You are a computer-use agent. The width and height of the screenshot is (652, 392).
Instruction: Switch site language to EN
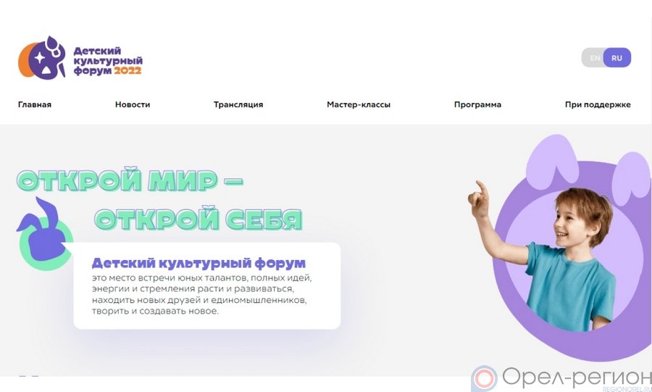595,58
